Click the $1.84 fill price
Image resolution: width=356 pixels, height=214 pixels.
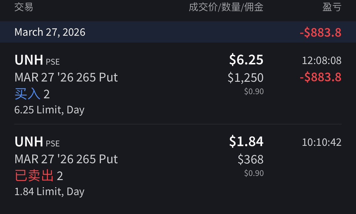pos(246,141)
